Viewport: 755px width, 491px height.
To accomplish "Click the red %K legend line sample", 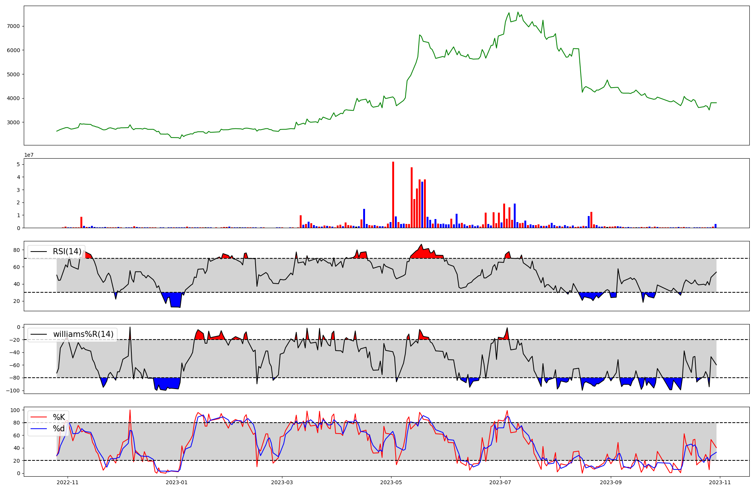I will (39, 417).
